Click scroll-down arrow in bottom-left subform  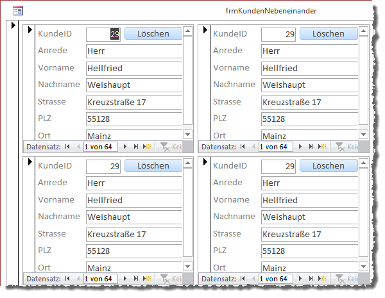click(x=188, y=267)
